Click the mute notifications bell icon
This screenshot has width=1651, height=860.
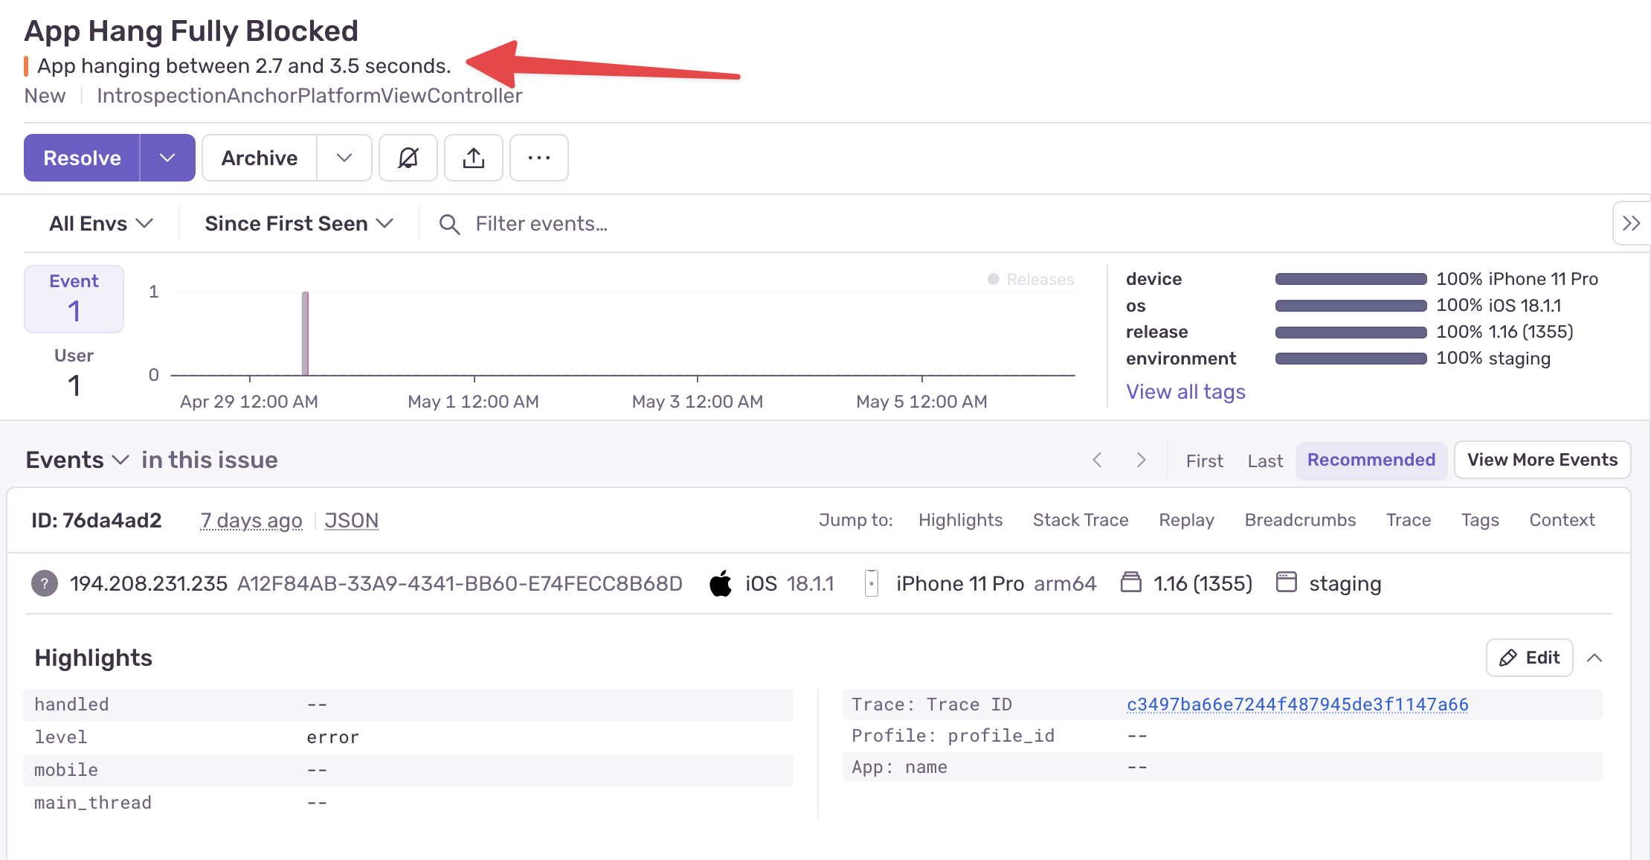pyautogui.click(x=408, y=158)
